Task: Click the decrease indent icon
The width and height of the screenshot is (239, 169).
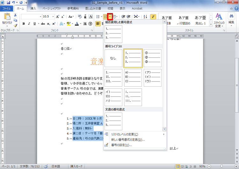Action: coord(123,16)
